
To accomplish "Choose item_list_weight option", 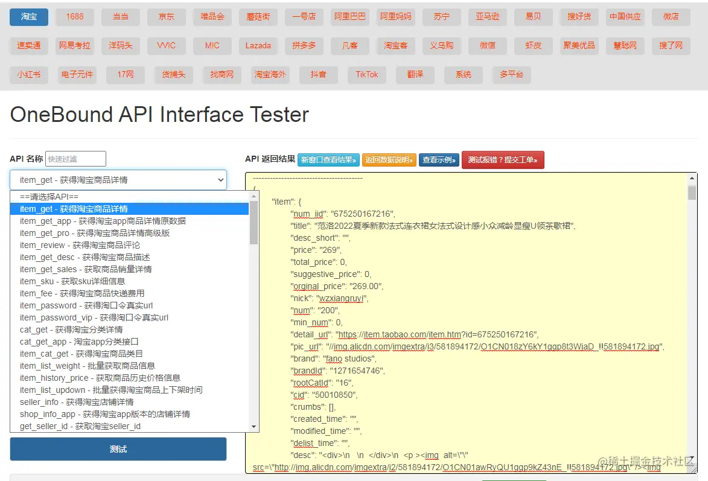I will 129,366.
